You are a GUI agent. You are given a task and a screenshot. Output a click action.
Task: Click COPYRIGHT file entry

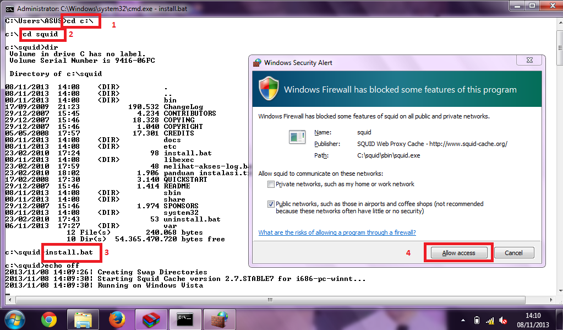183,127
